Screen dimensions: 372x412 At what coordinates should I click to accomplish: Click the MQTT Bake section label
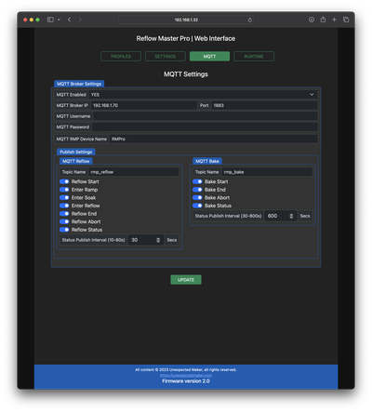click(207, 161)
